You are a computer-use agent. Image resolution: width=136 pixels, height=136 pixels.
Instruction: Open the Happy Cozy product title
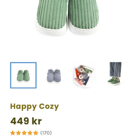tap(35, 107)
